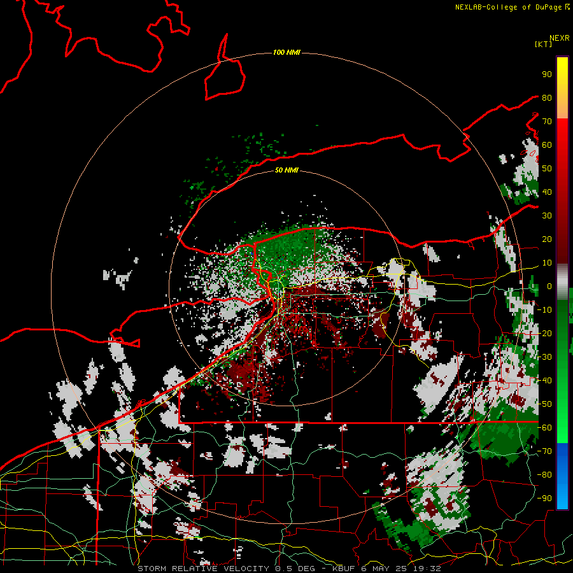Click the positive 70 scale value
This screenshot has height=573, width=573.
point(547,122)
